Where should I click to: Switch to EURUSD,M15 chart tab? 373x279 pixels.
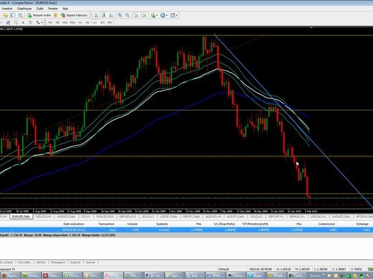[x=105, y=216]
